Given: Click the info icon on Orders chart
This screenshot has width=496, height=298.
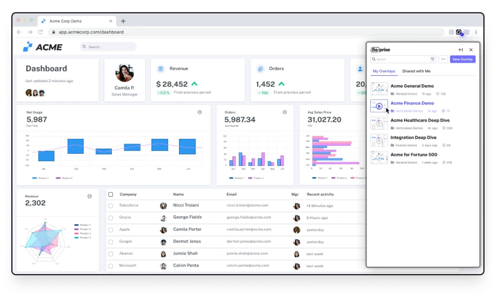Looking at the screenshot, I should click(x=285, y=112).
